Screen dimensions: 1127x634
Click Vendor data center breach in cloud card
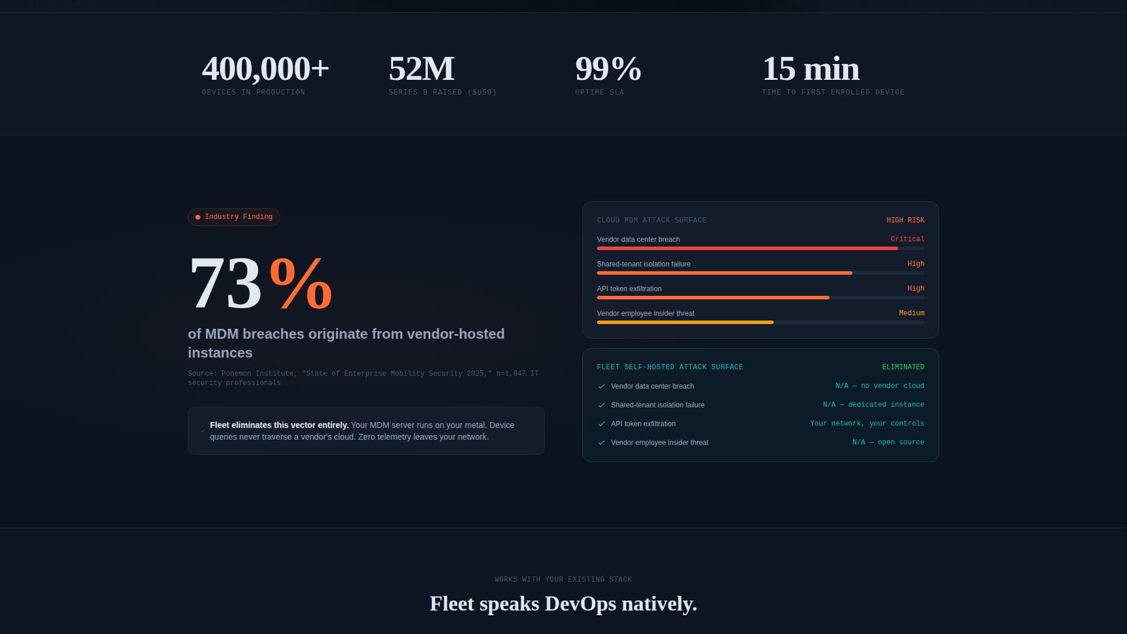click(x=638, y=240)
